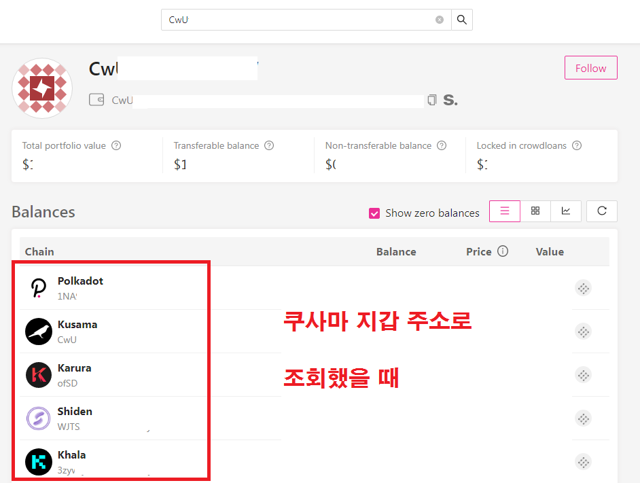Click the Shiden logo icon
The width and height of the screenshot is (640, 483).
(39, 418)
